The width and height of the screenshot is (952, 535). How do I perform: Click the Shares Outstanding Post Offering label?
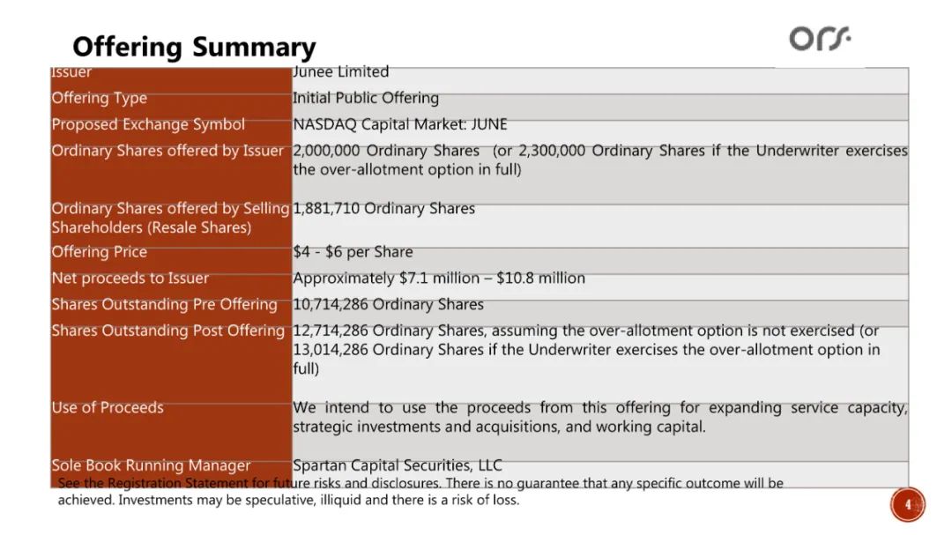168,331
